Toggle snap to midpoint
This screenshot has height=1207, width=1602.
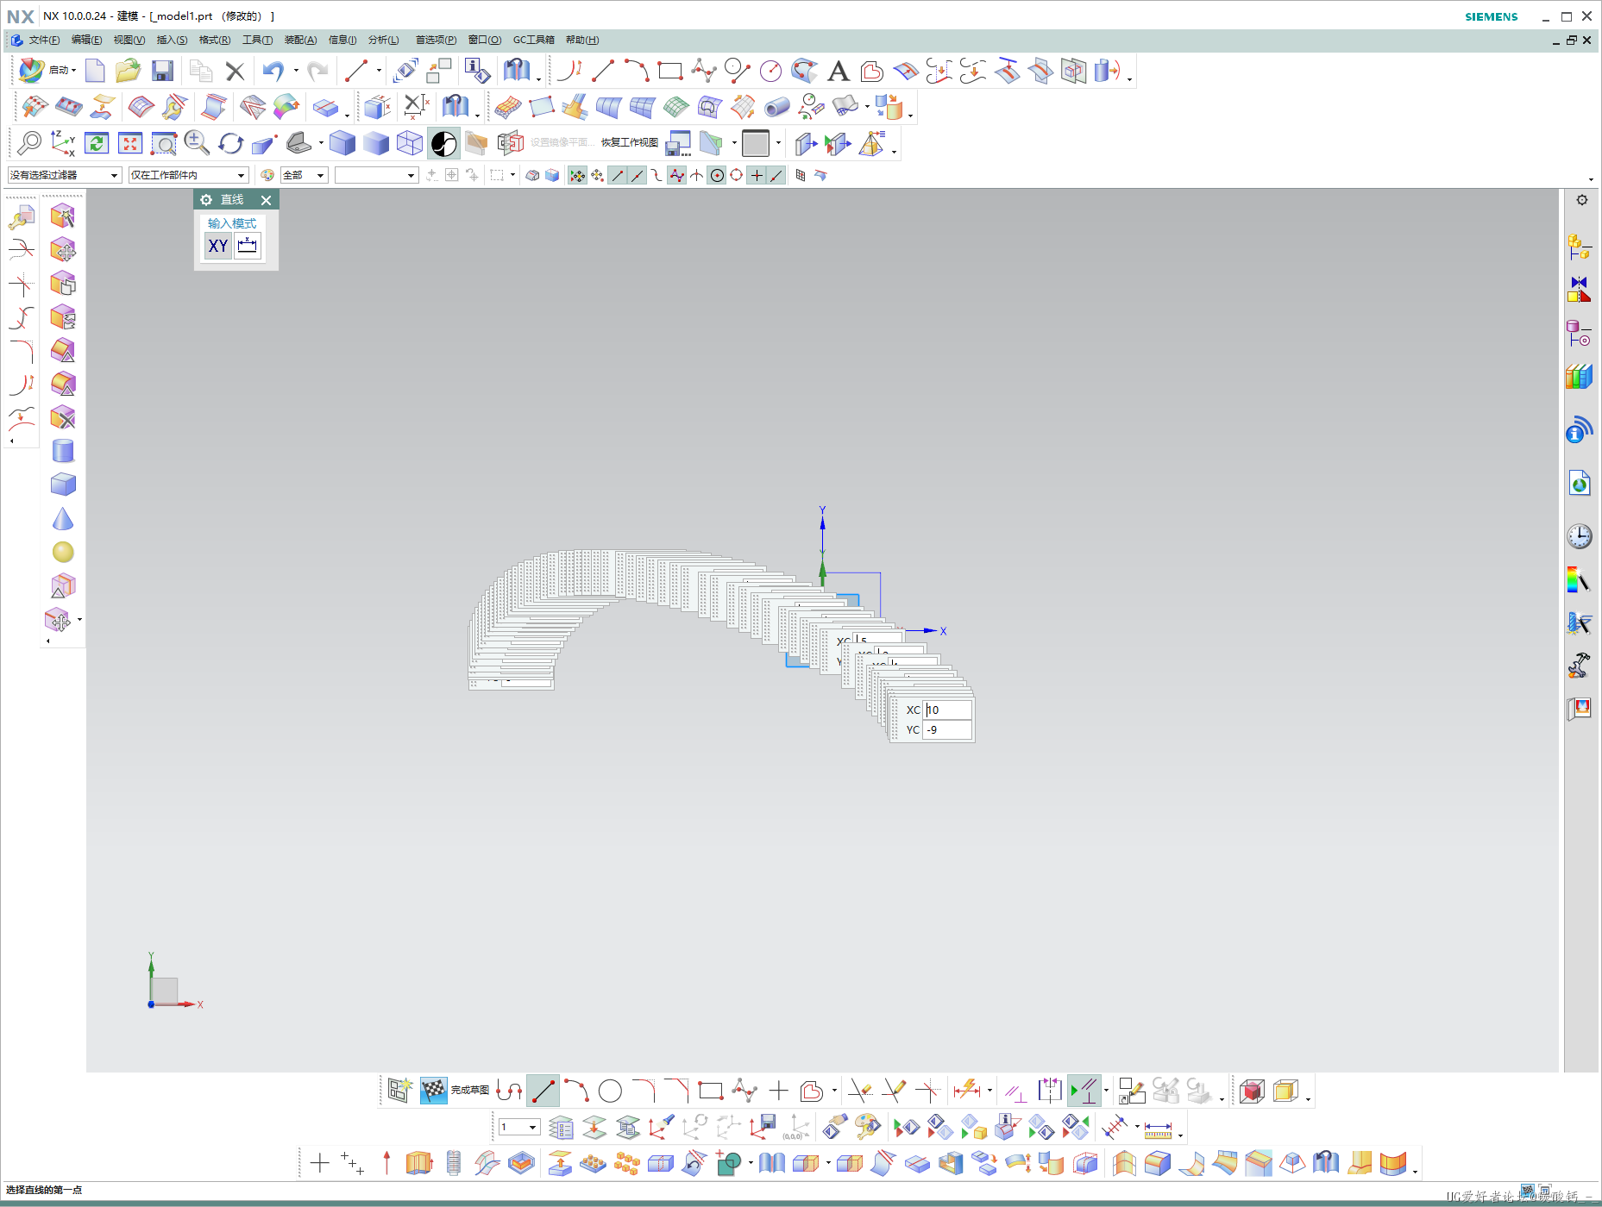tap(637, 175)
